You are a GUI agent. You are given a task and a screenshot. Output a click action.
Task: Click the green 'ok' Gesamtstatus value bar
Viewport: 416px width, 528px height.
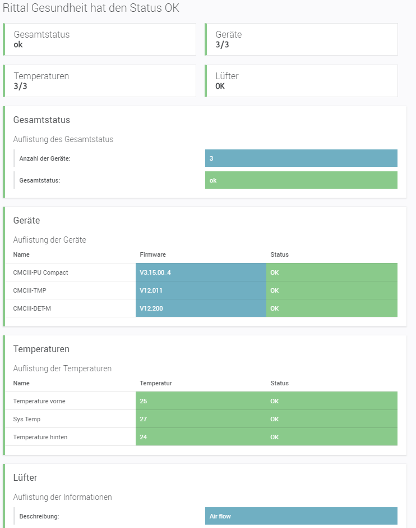click(x=301, y=180)
